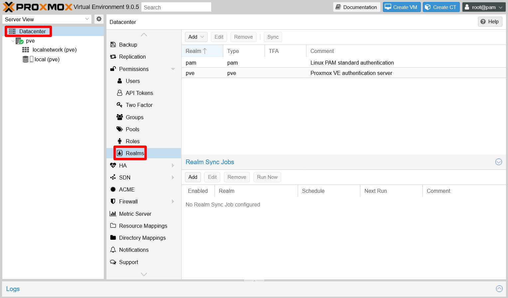This screenshot has width=508, height=298.
Task: Open the Add dropdown in the Realms toolbar
Action: click(x=196, y=37)
